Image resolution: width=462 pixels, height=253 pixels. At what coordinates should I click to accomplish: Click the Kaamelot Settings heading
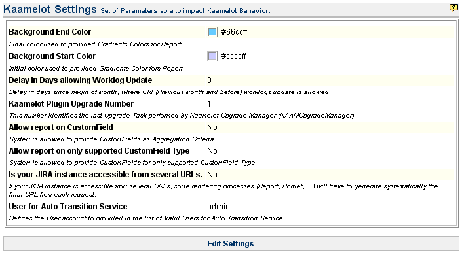click(50, 9)
